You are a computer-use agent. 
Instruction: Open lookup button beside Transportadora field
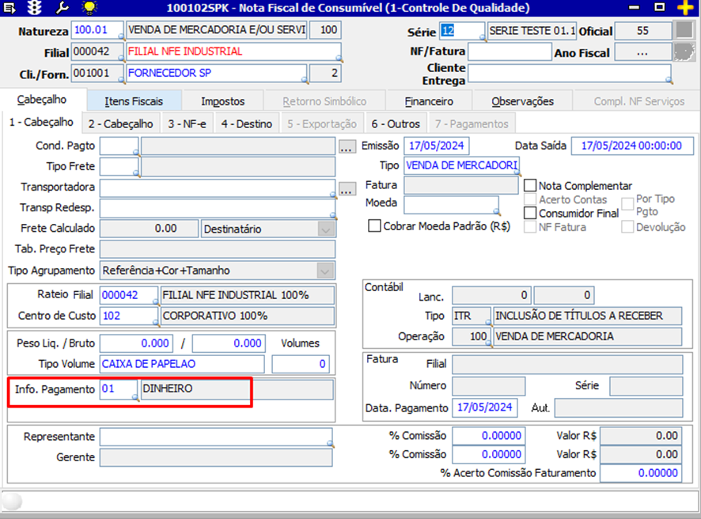(347, 188)
